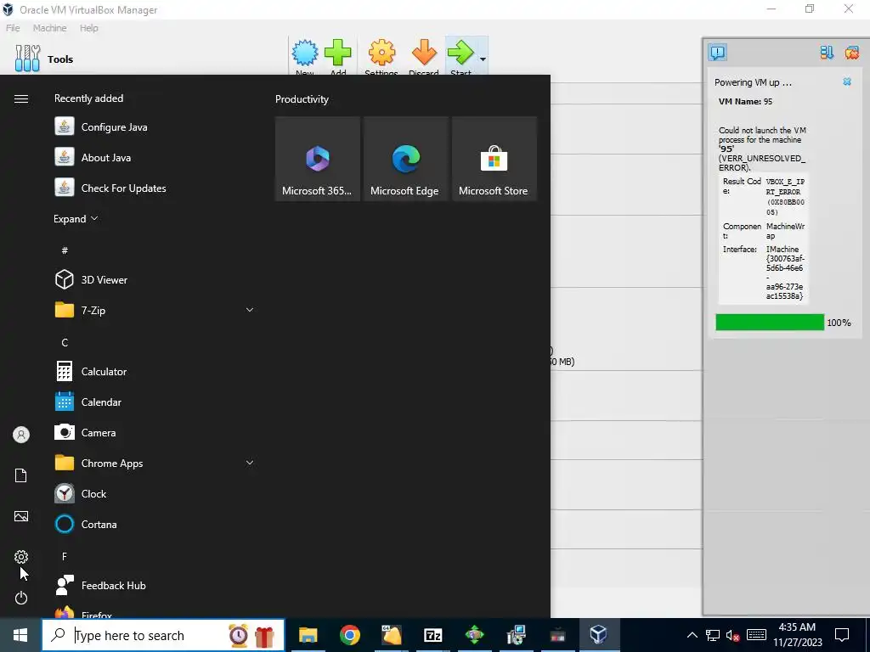Toggle the Start menu hamburger button
Viewport: 870px width, 652px height.
(21, 98)
